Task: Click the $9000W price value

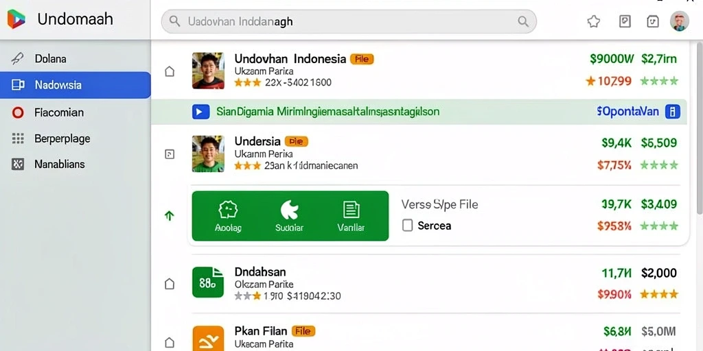Action: 612,59
